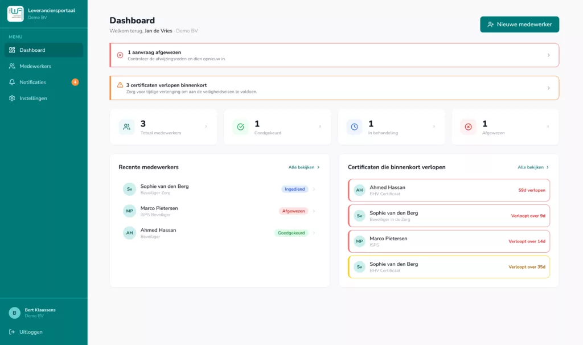Image resolution: width=583 pixels, height=345 pixels.
Task: Open the In behandeling card arrow
Action: tap(433, 127)
